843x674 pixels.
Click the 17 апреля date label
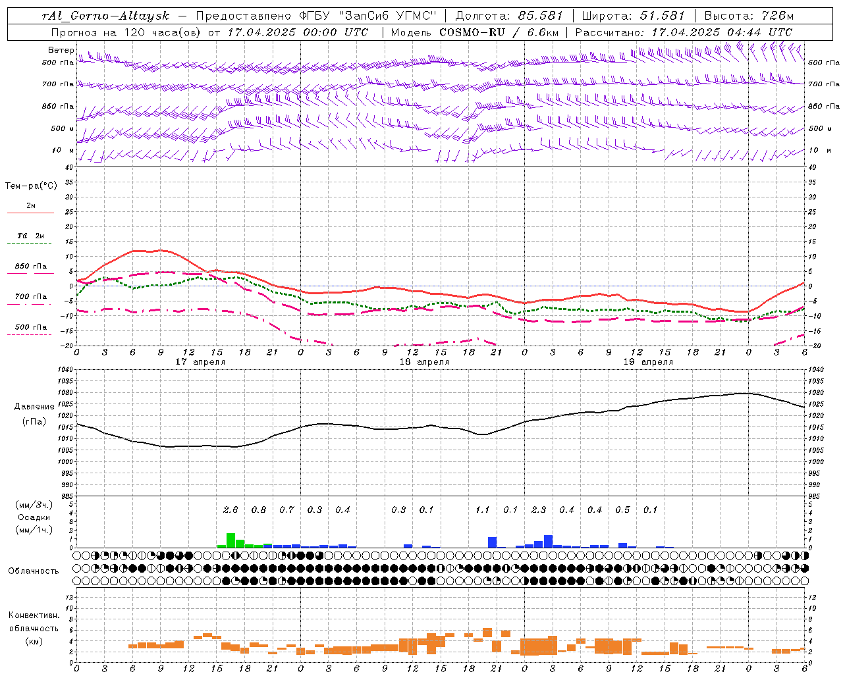coord(200,361)
